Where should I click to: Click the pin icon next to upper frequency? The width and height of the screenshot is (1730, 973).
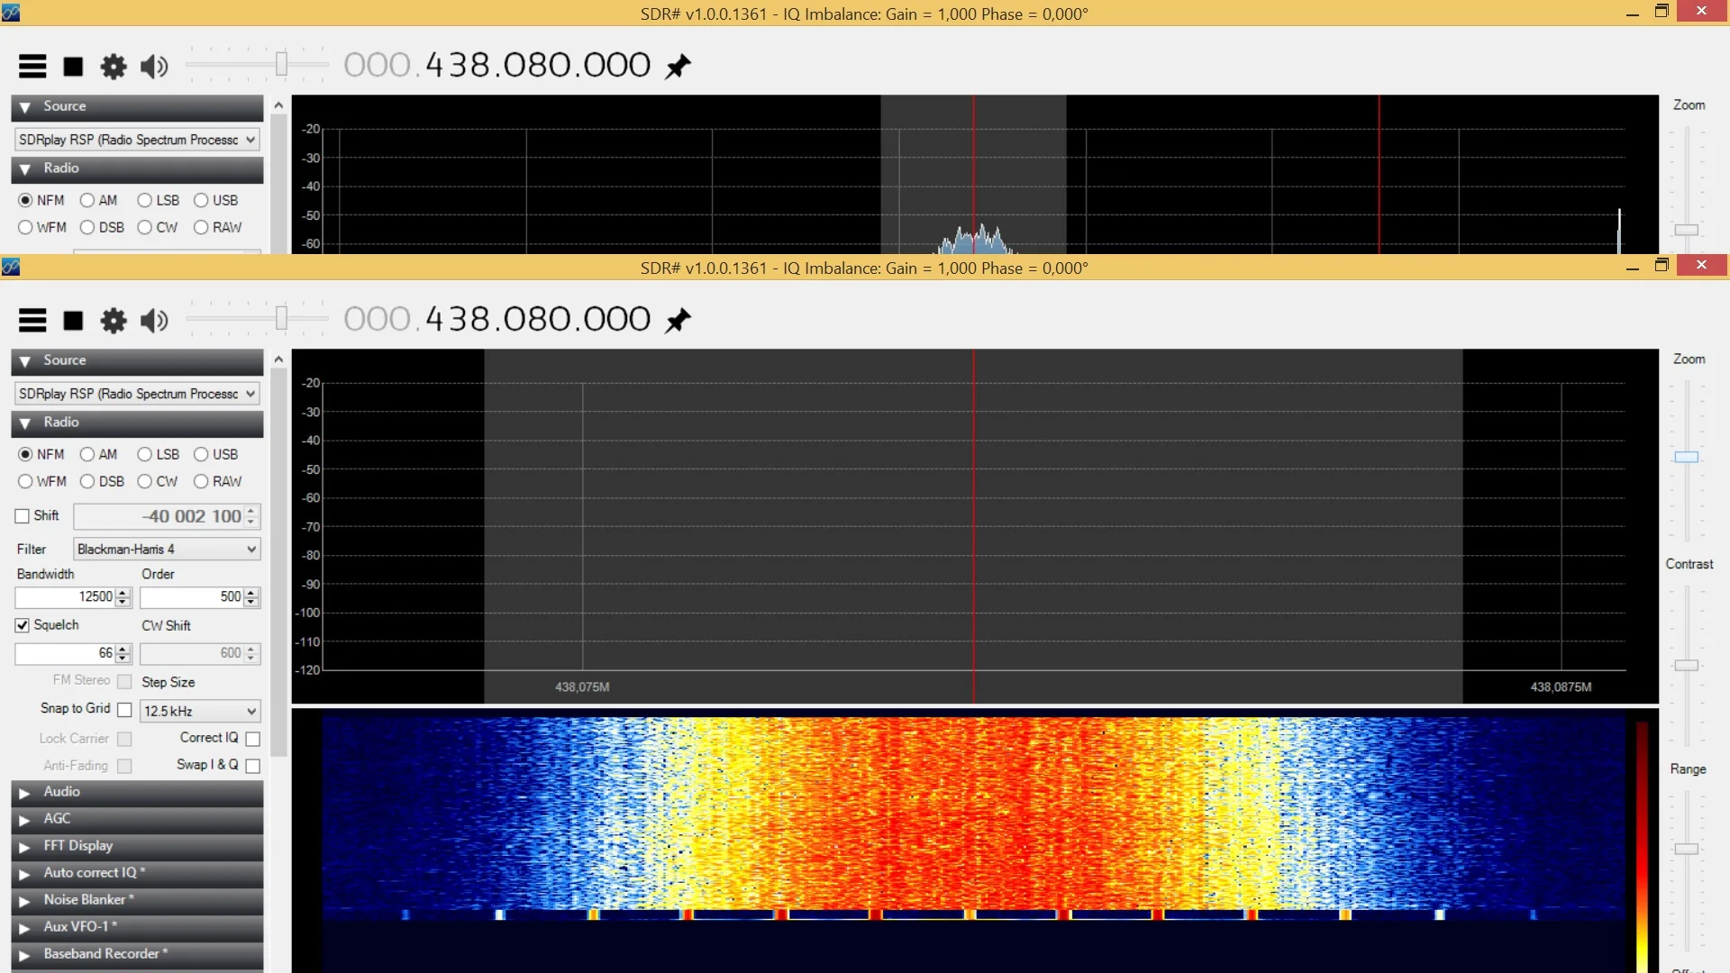678,66
